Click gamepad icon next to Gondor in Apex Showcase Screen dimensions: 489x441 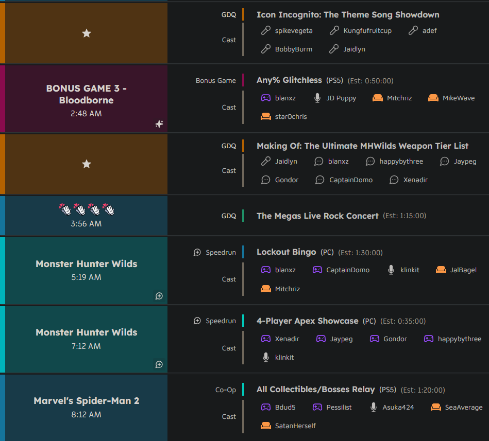coord(374,339)
